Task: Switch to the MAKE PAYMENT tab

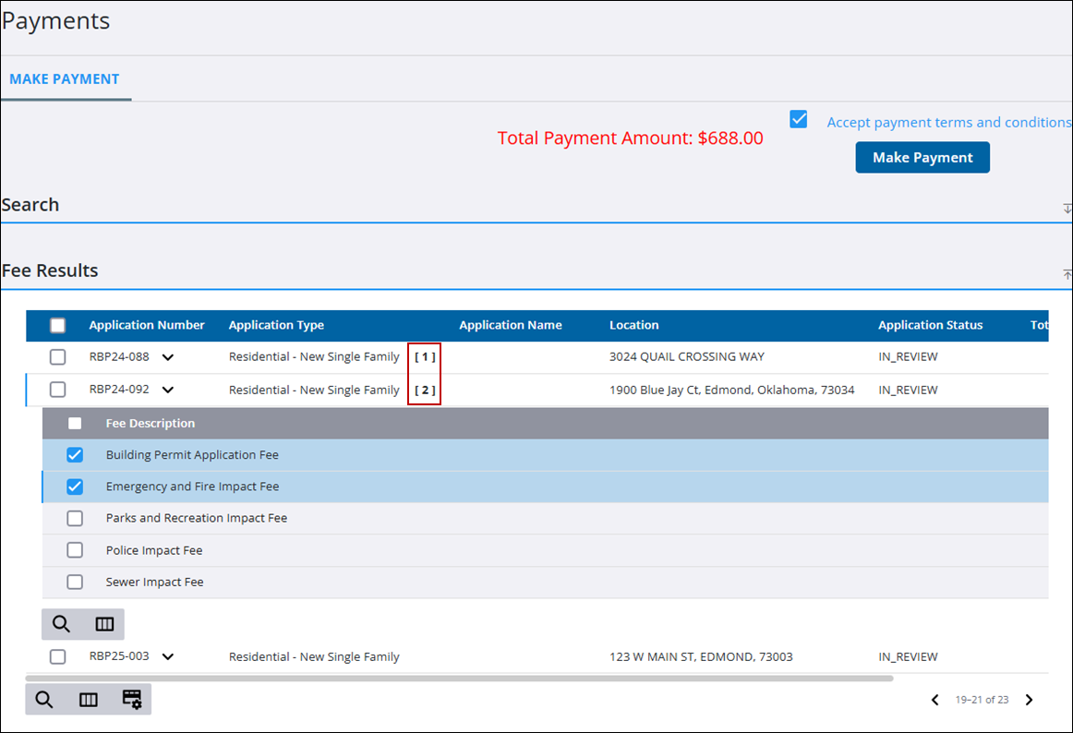Action: [x=65, y=79]
